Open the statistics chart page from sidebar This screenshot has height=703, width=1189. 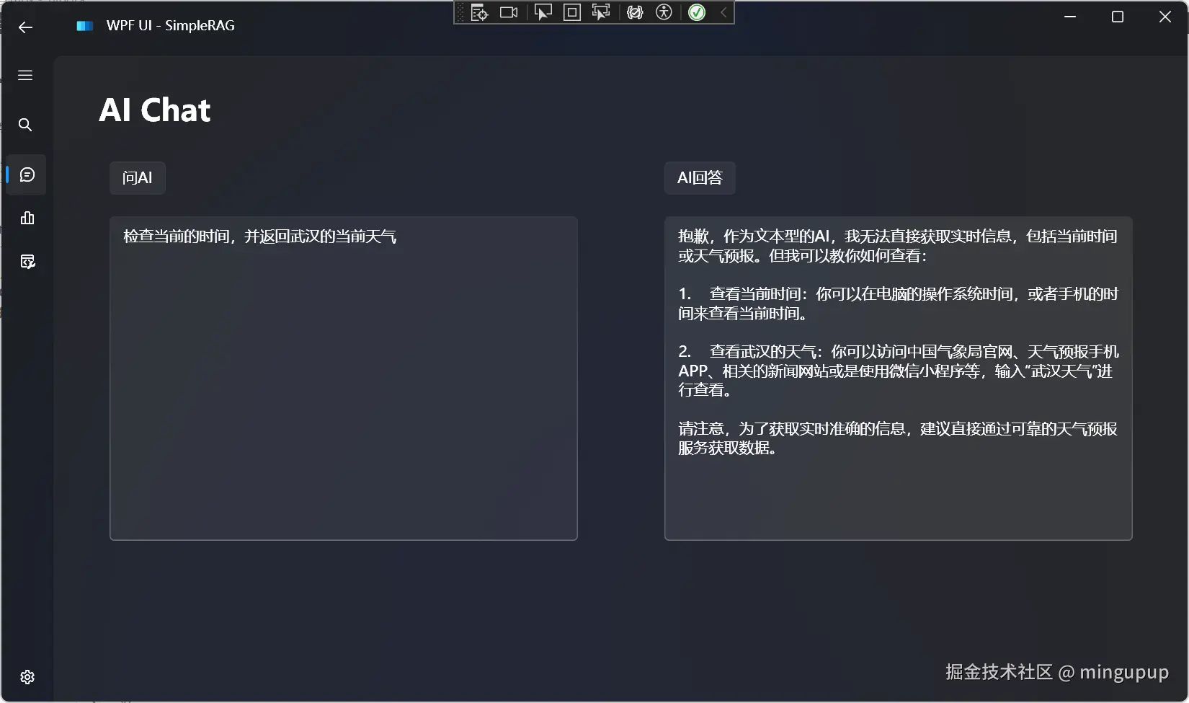pos(27,218)
